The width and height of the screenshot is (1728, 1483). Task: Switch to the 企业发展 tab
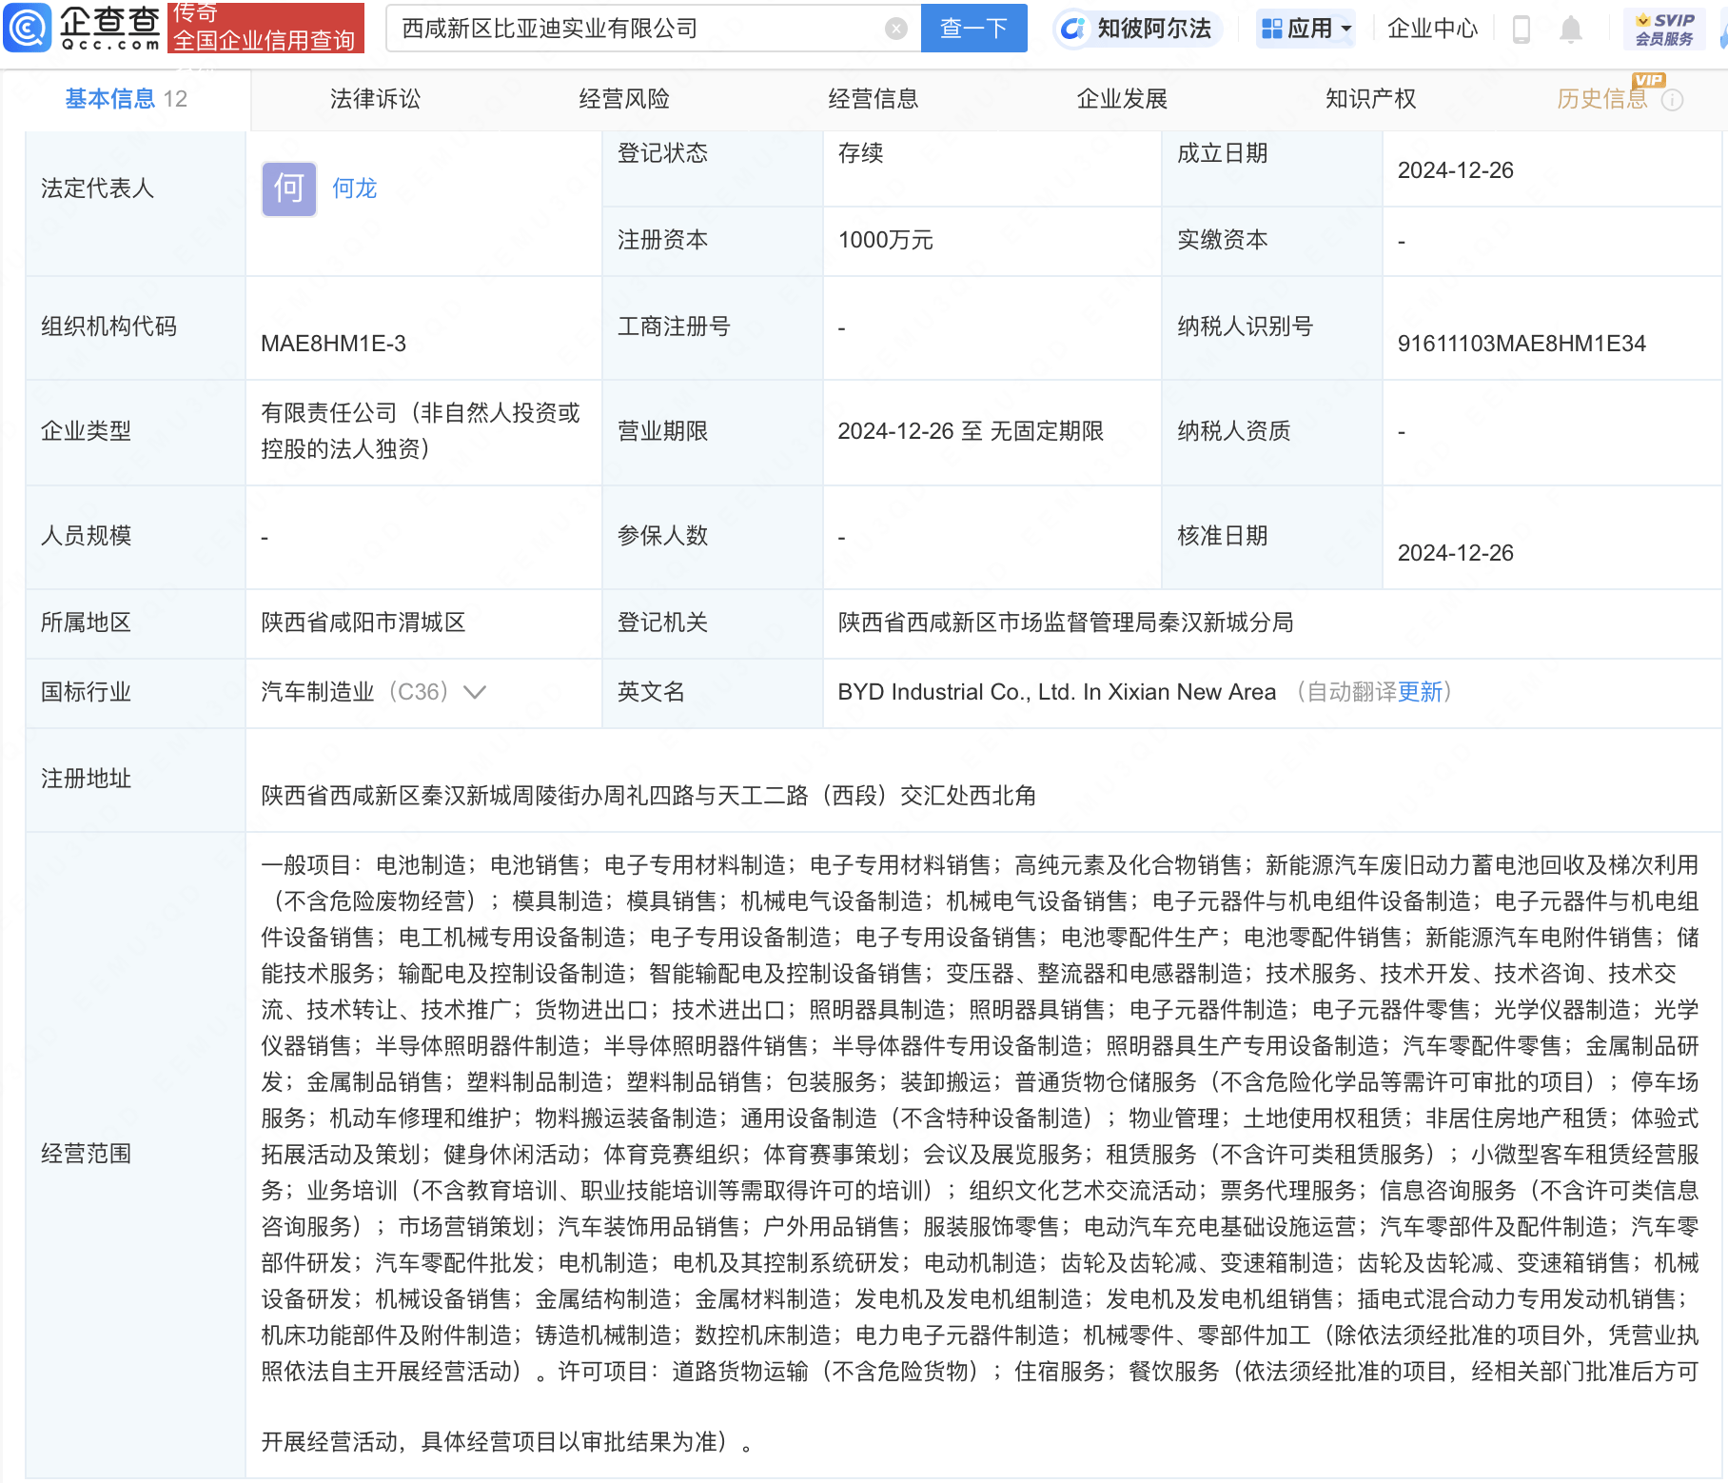(x=1122, y=99)
